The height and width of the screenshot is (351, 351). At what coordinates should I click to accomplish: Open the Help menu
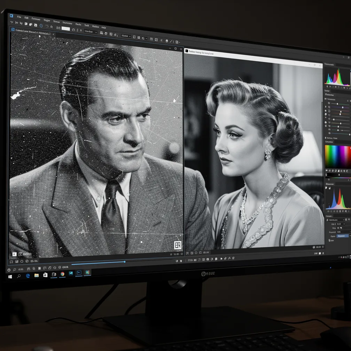pos(104,28)
